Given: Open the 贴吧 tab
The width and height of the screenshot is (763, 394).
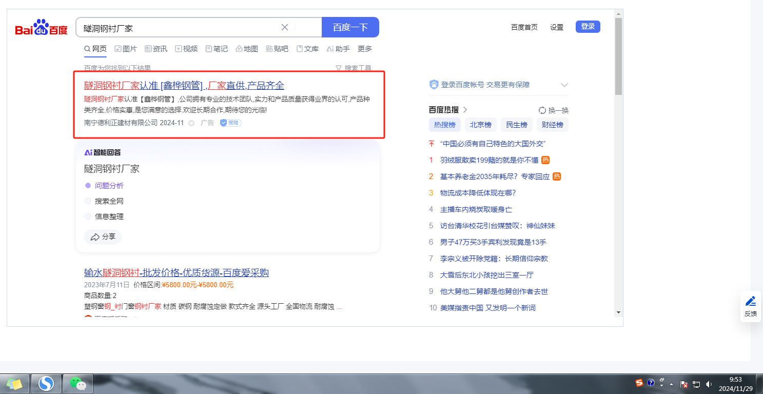Looking at the screenshot, I should 277,49.
